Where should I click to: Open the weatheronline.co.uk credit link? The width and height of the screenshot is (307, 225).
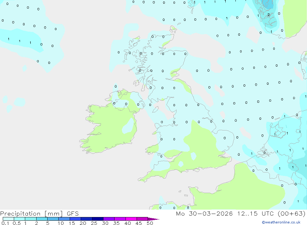tap(281, 222)
